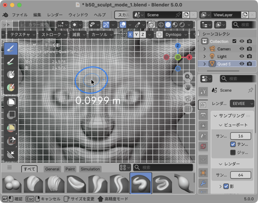Switch to wireframe viewport shading
Screen dimensions: 258x203
[161, 25]
